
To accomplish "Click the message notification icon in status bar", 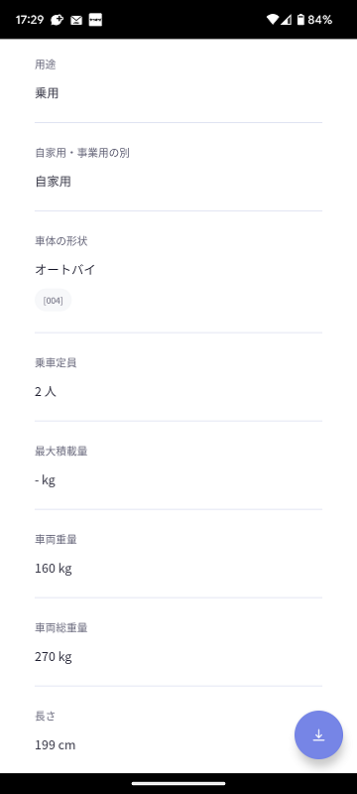I will [x=58, y=20].
